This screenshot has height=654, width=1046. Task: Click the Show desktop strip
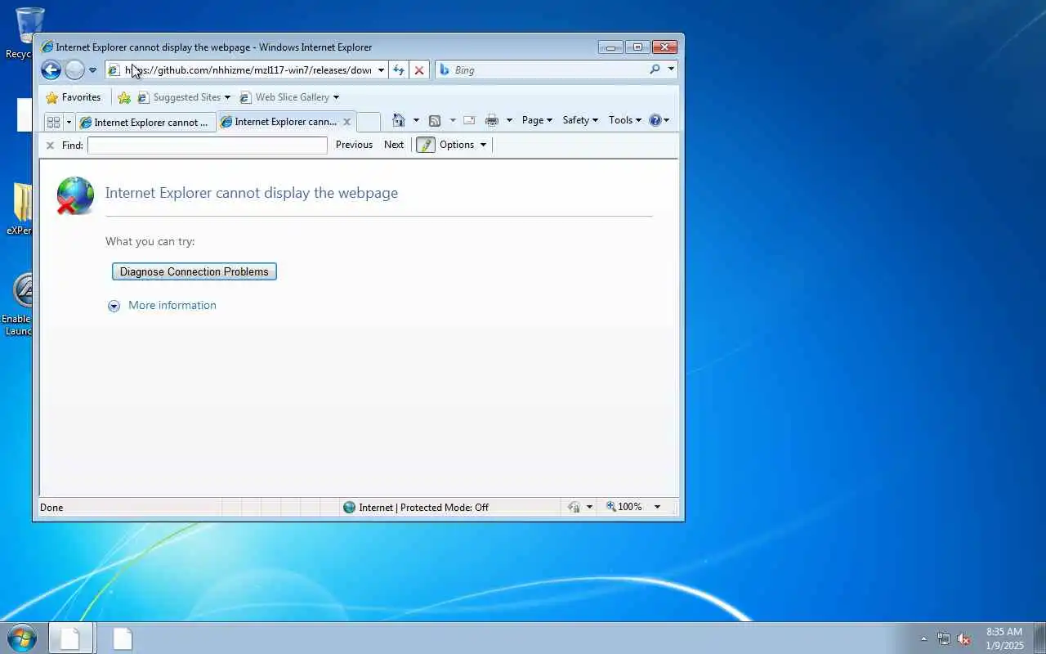(1039, 638)
